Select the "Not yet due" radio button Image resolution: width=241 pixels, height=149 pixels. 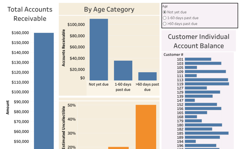(x=165, y=12)
